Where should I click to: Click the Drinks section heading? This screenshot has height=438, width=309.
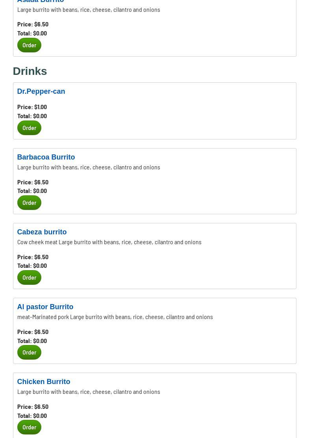[x=30, y=71]
